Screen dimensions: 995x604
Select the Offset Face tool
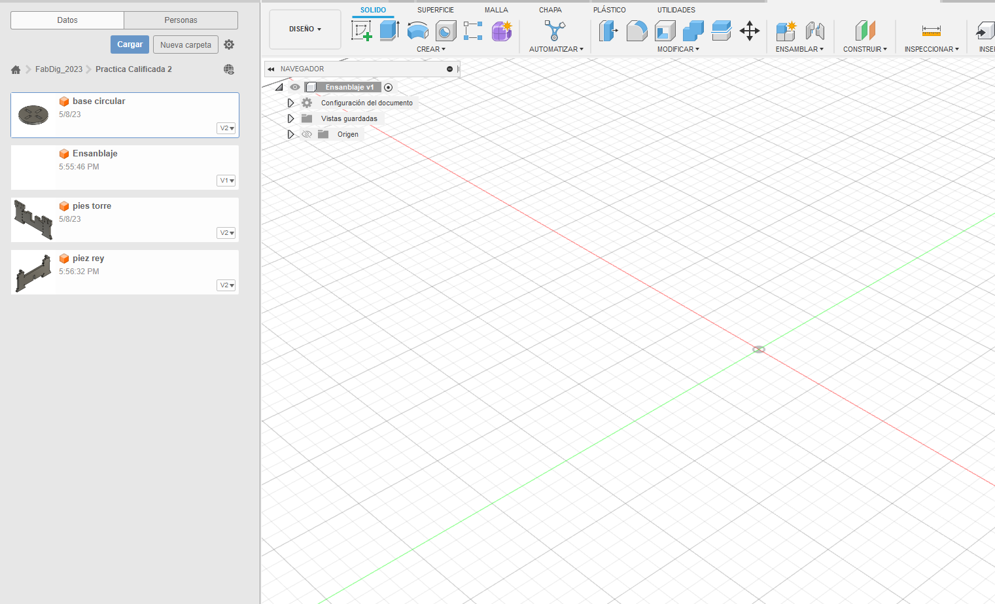(721, 30)
